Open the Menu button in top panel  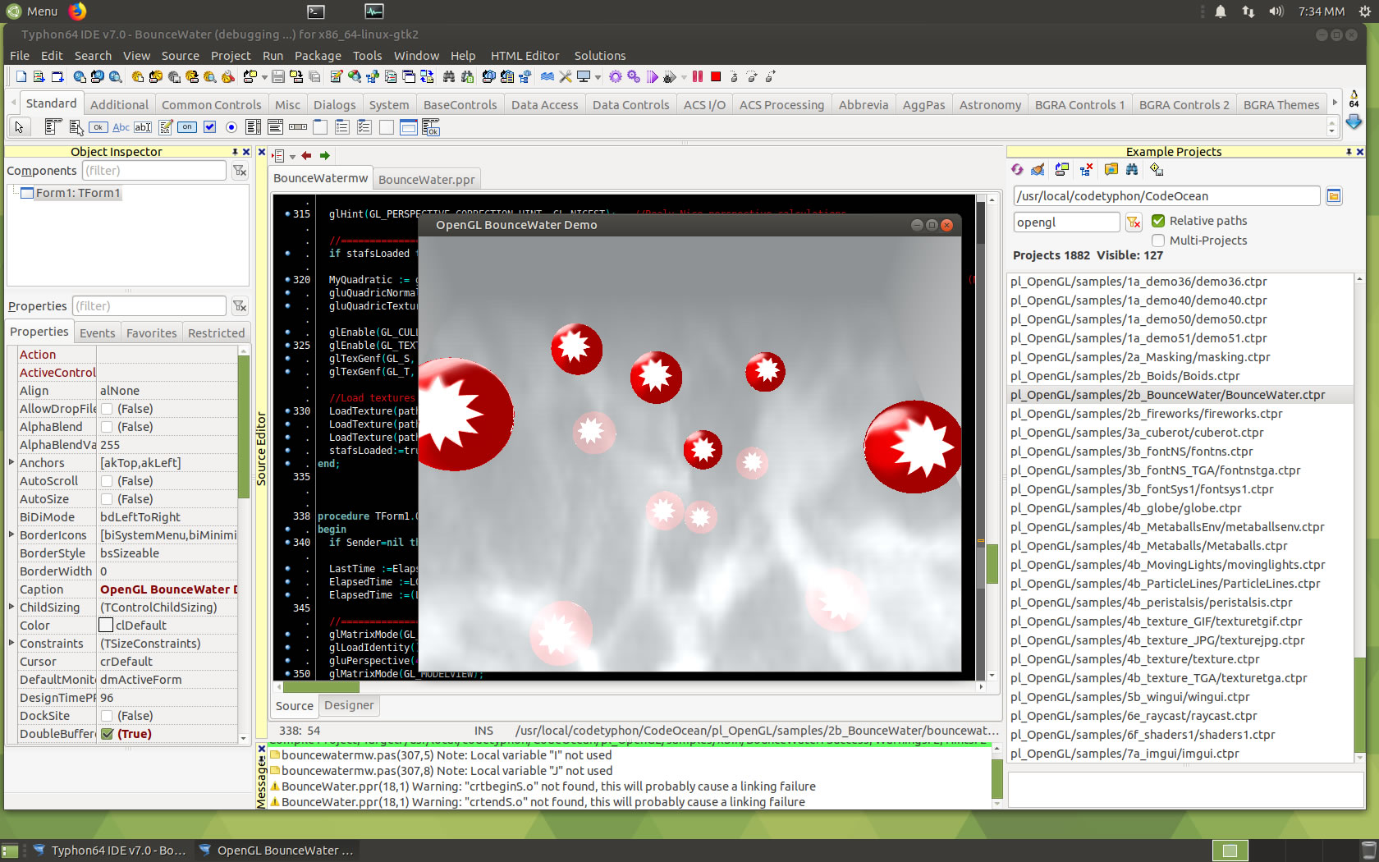(33, 11)
